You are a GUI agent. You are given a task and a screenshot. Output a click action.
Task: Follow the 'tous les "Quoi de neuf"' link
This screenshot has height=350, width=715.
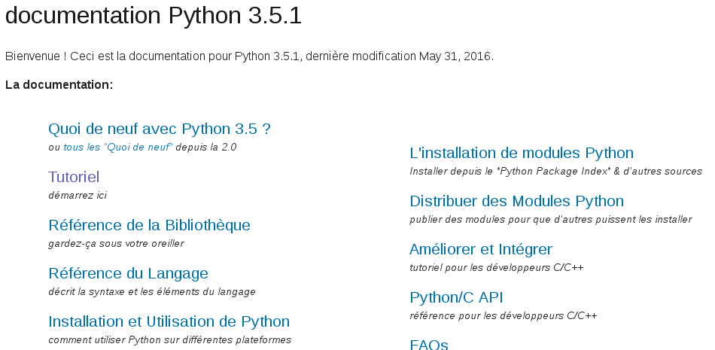(118, 148)
